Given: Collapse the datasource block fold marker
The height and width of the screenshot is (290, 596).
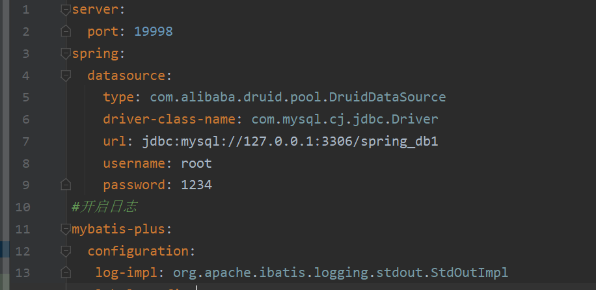Looking at the screenshot, I should click(x=65, y=75).
